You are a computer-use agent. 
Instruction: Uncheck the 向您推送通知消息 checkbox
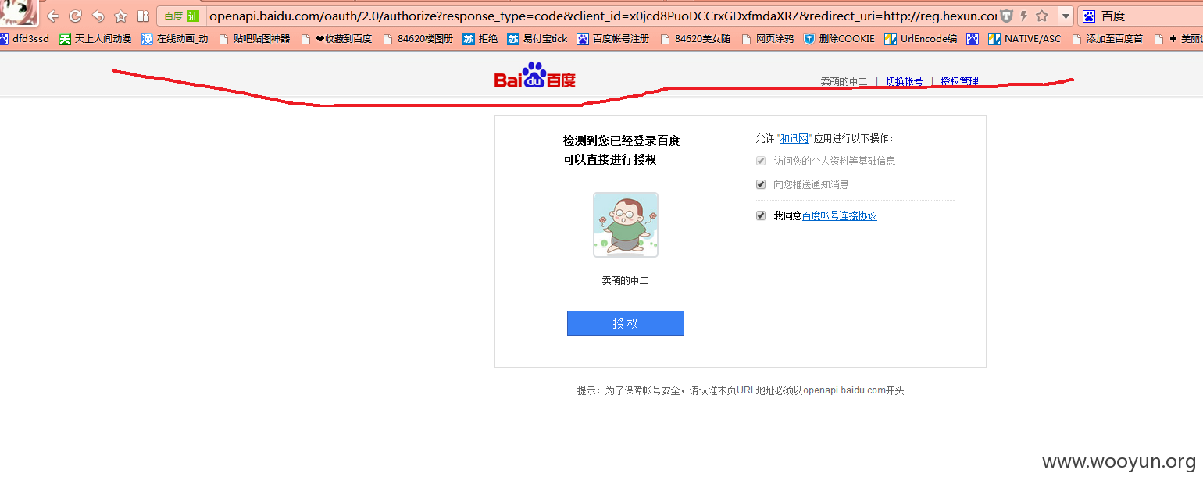[761, 184]
